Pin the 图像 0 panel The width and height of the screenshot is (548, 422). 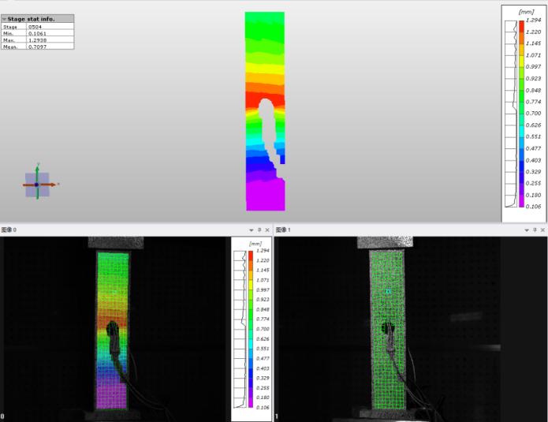coord(259,230)
